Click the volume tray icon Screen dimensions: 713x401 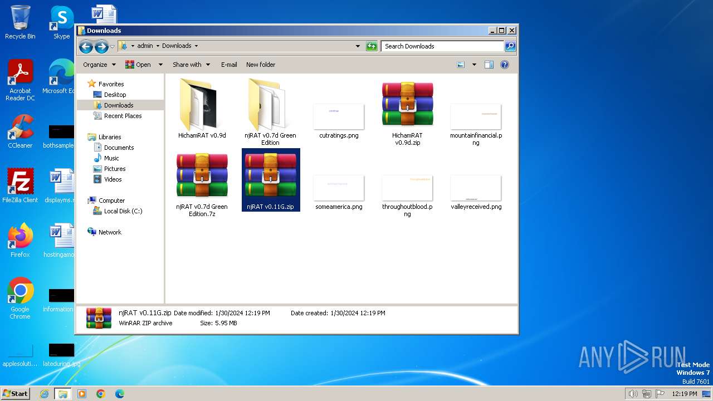(x=633, y=394)
